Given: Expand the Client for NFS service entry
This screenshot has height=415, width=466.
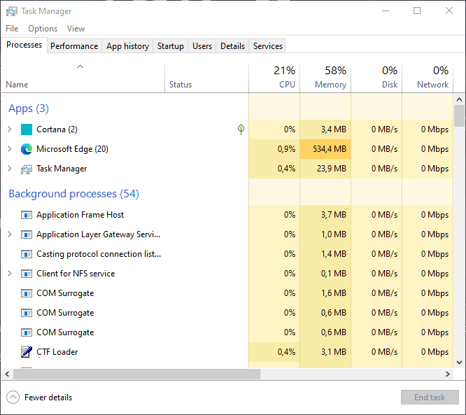Looking at the screenshot, I should (10, 274).
